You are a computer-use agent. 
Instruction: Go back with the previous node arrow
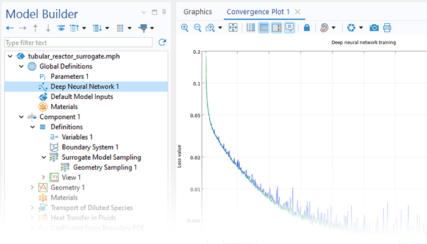point(10,28)
